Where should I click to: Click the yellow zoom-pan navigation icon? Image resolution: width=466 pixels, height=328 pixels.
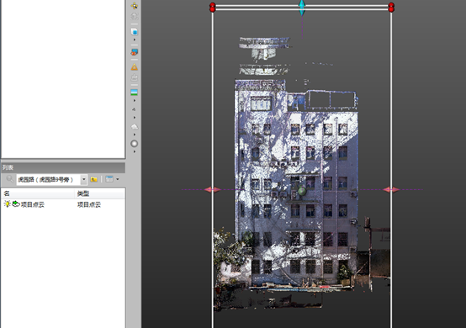(135, 5)
